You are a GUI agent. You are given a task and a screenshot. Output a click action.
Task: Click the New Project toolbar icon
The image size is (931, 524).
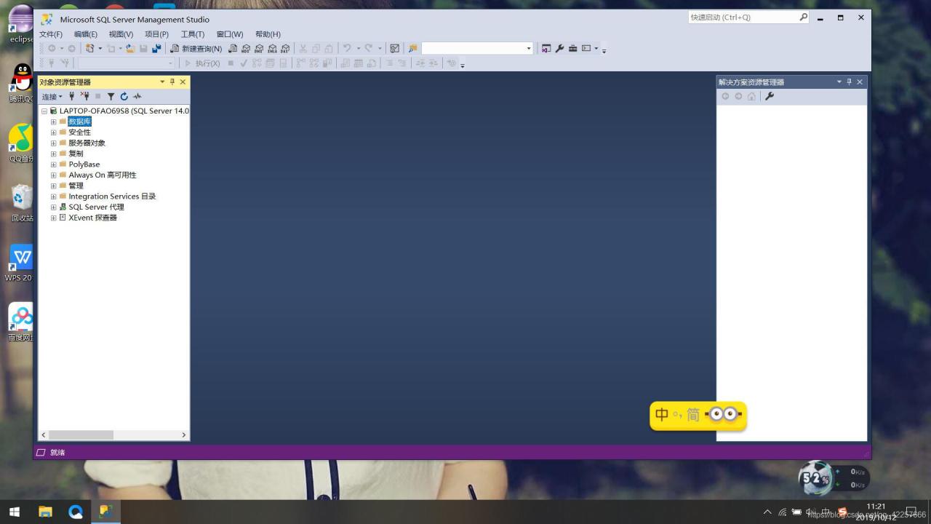(x=89, y=49)
